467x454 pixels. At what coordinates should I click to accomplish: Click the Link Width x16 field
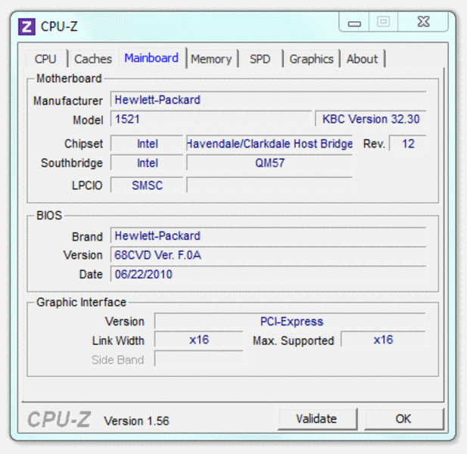(198, 340)
